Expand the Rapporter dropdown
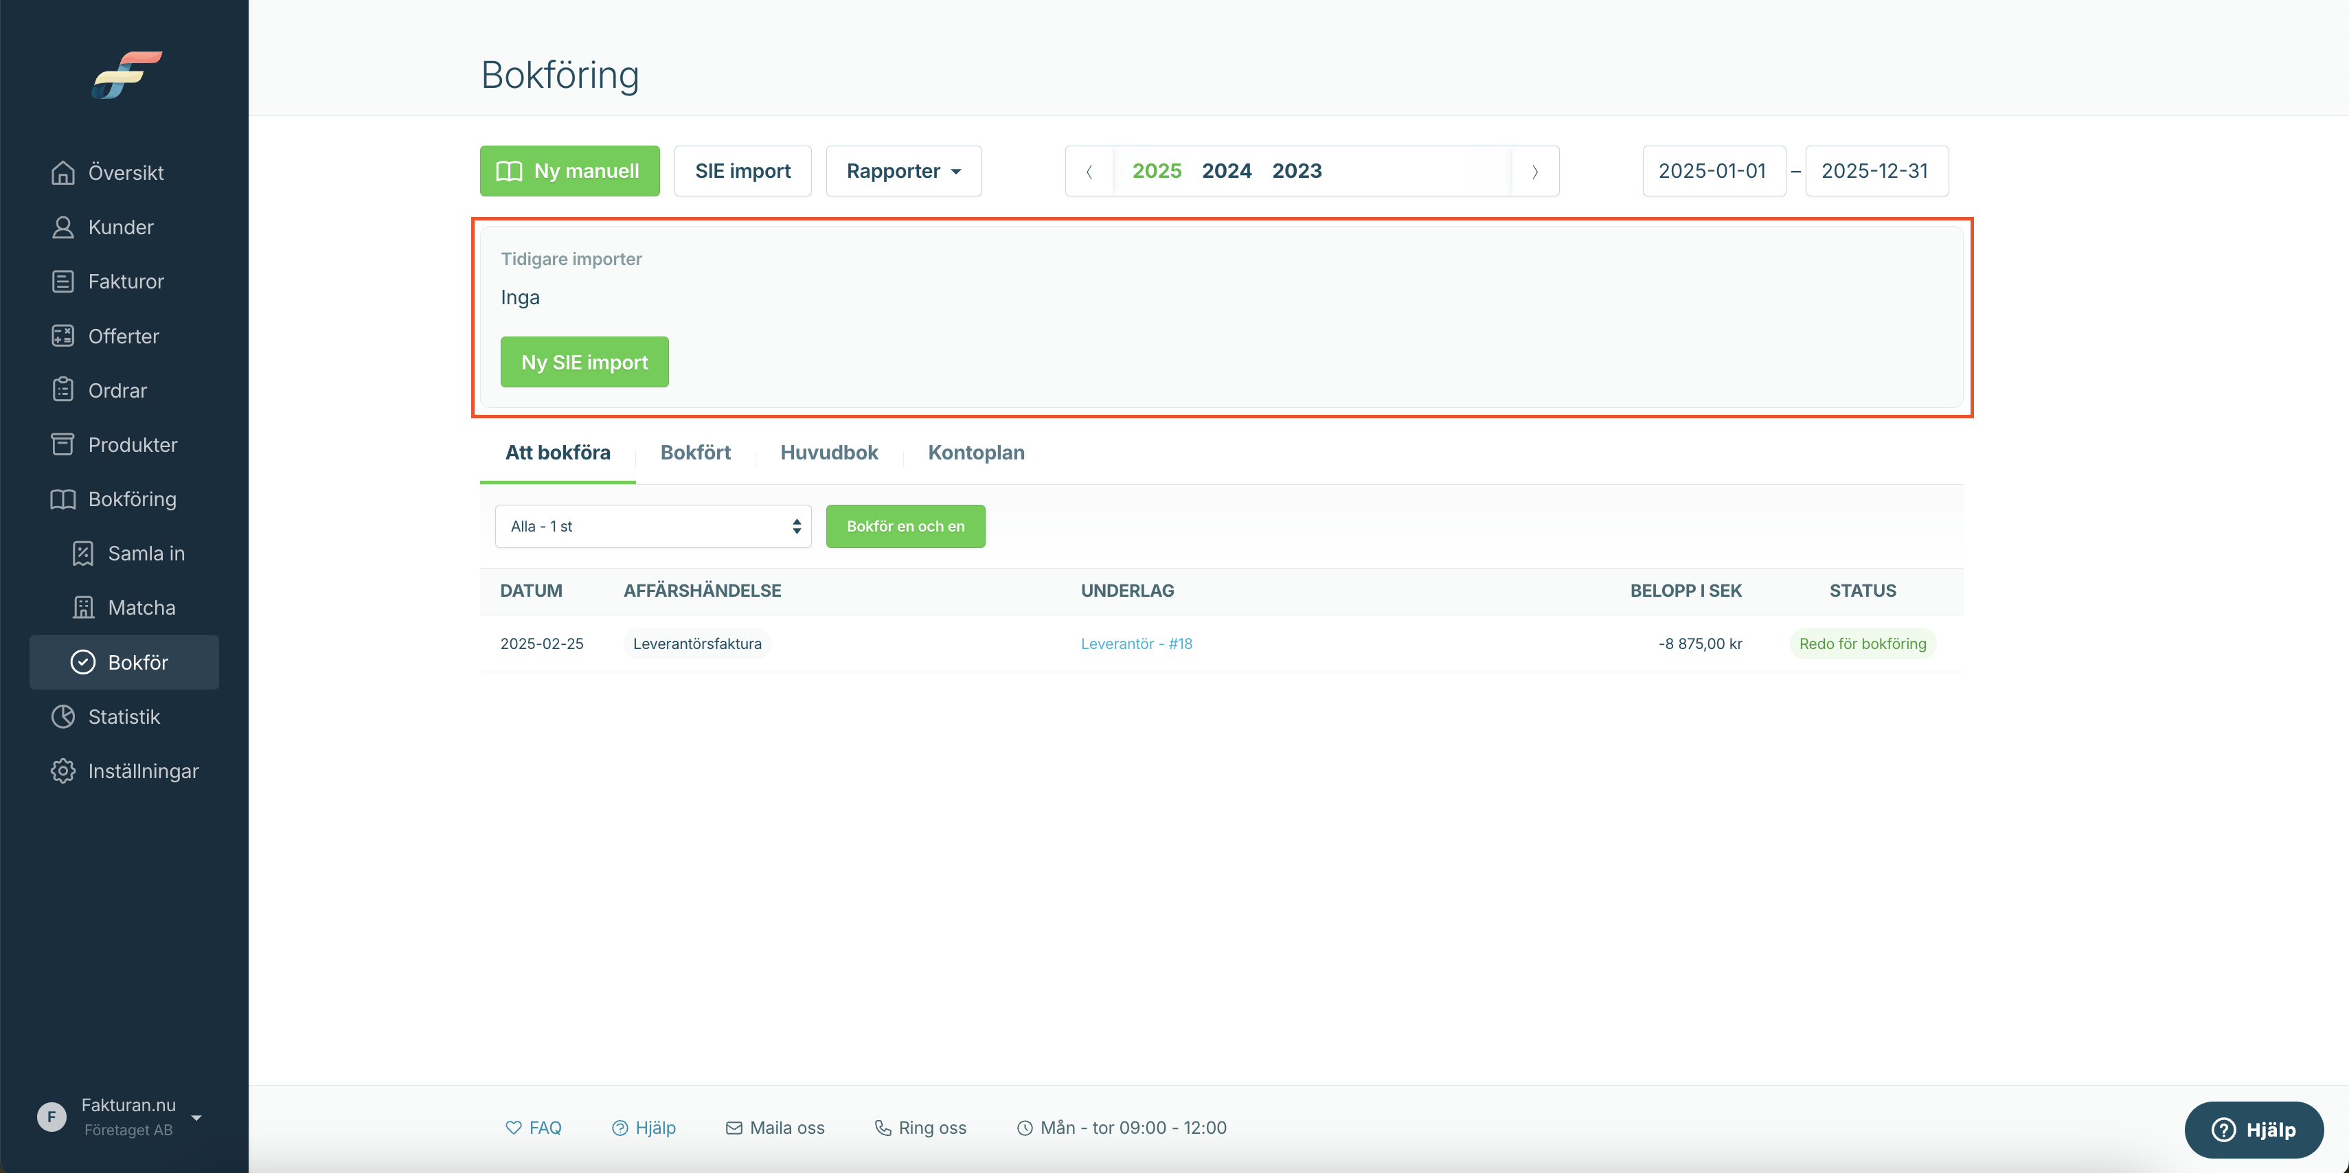The height and width of the screenshot is (1173, 2349). point(904,170)
